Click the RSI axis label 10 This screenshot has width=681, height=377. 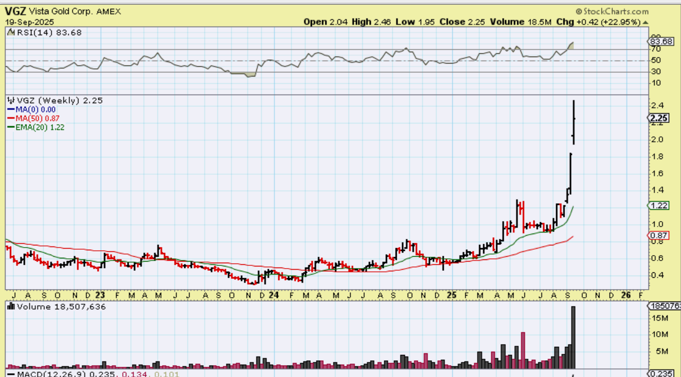(655, 83)
